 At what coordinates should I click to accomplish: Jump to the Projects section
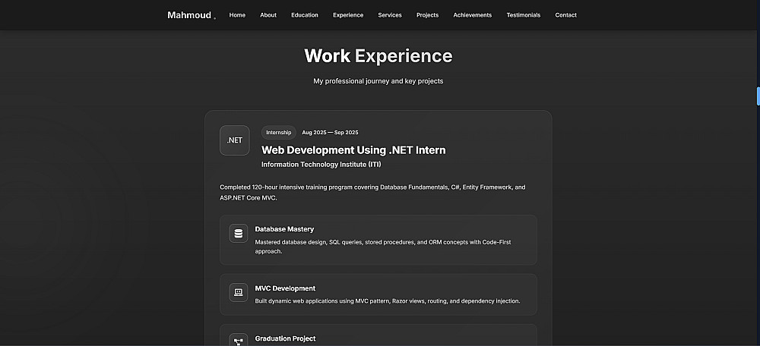[x=427, y=15]
